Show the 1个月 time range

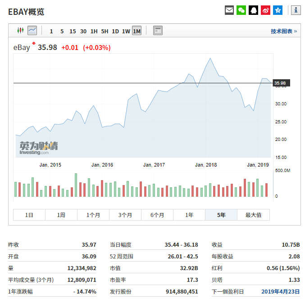tap(93, 215)
